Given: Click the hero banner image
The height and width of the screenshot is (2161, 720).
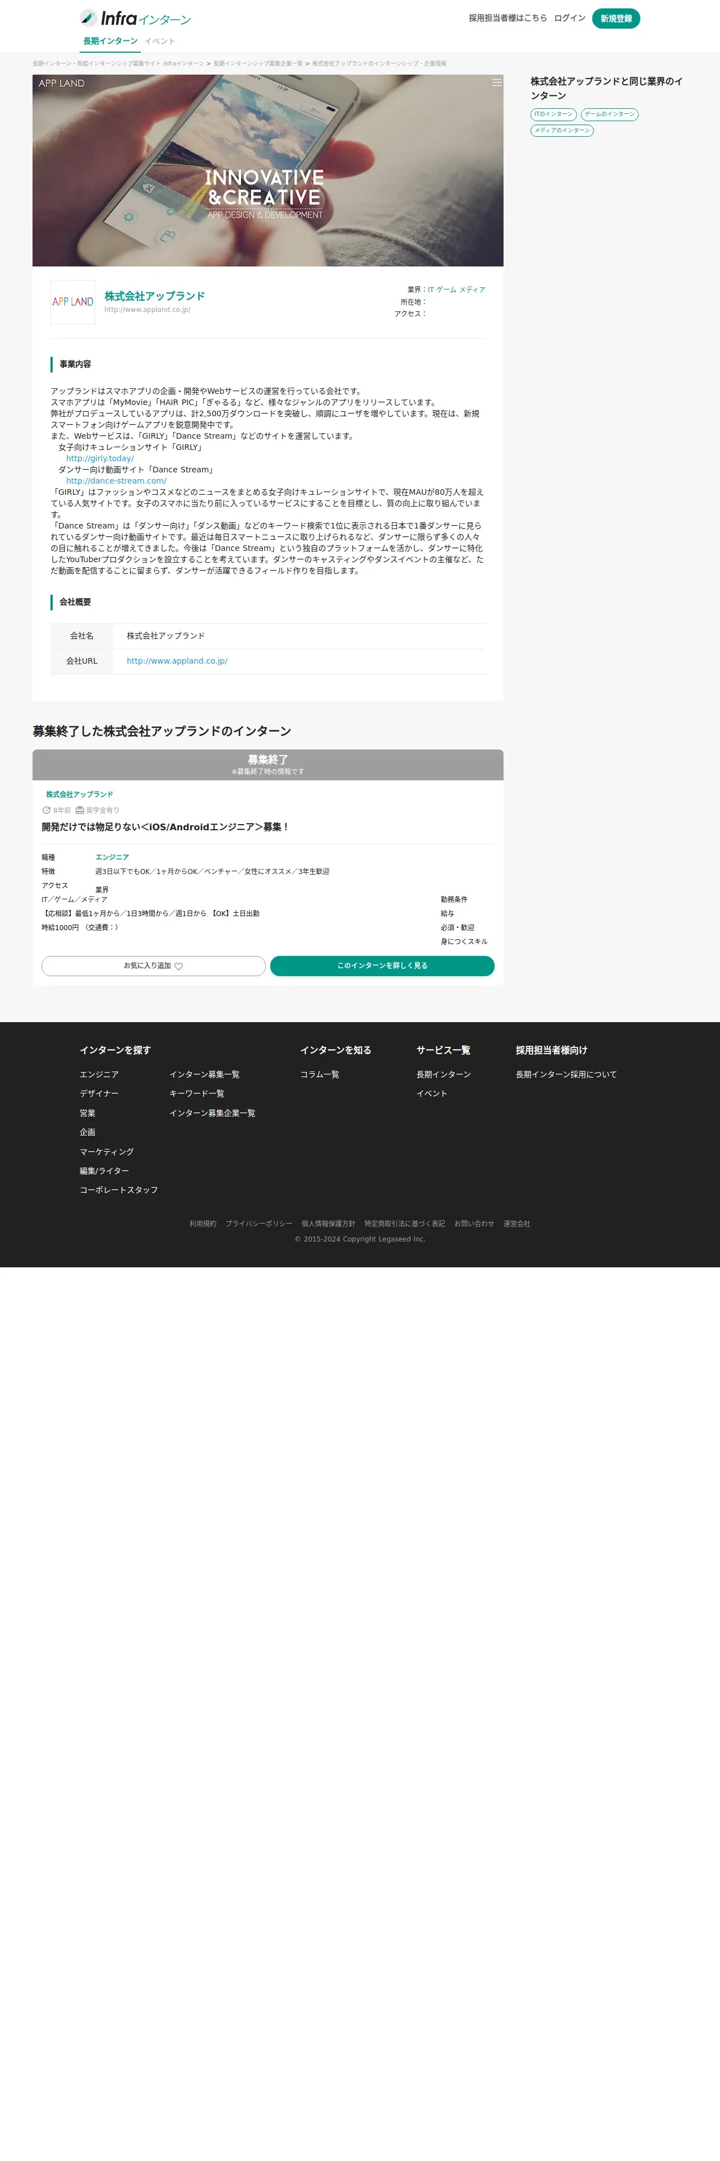Looking at the screenshot, I should pos(268,171).
